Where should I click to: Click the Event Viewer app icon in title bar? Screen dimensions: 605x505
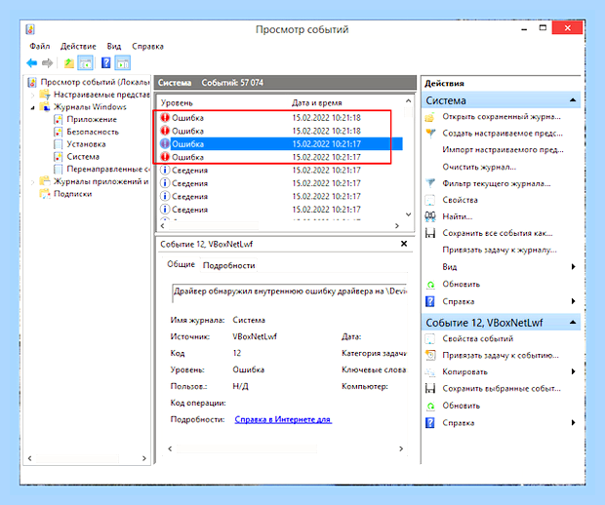pos(30,29)
